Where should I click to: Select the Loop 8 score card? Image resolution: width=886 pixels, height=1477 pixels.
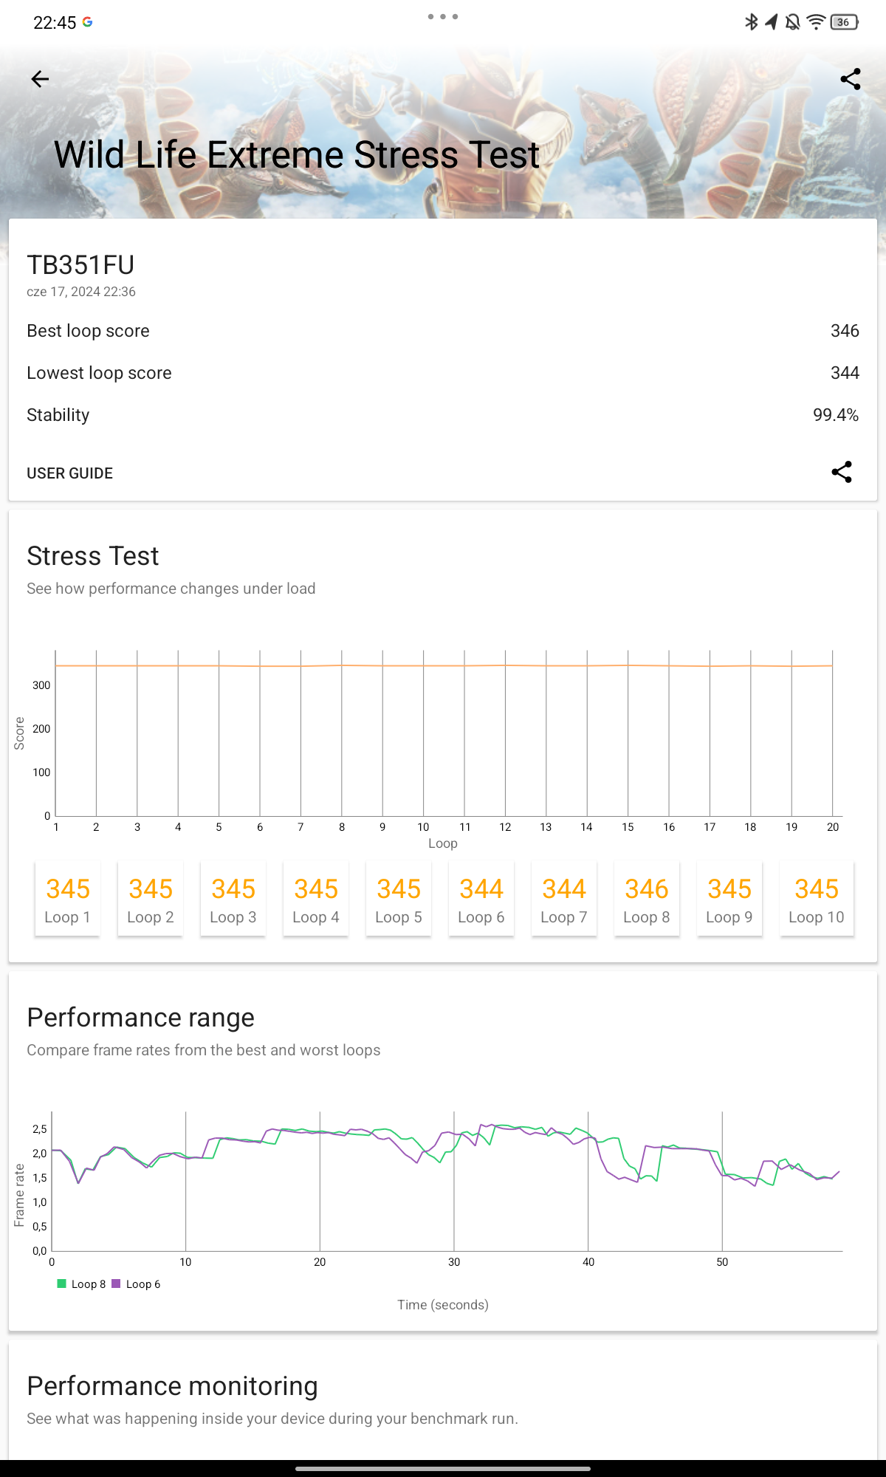[646, 899]
